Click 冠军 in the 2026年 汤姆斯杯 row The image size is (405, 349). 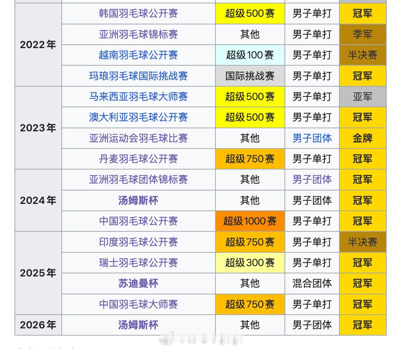[x=363, y=325]
